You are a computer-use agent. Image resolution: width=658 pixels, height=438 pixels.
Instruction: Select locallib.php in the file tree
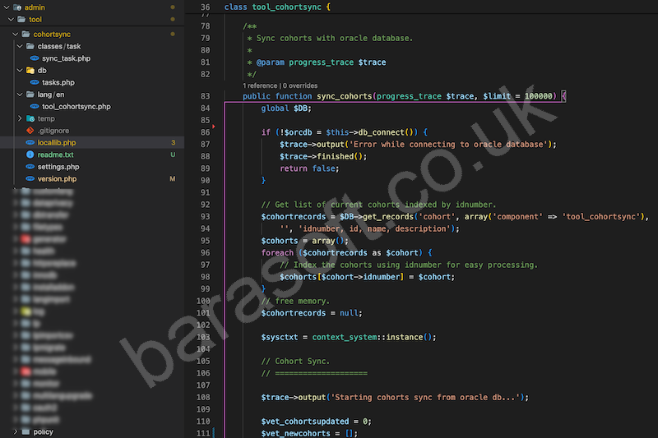[x=57, y=142]
